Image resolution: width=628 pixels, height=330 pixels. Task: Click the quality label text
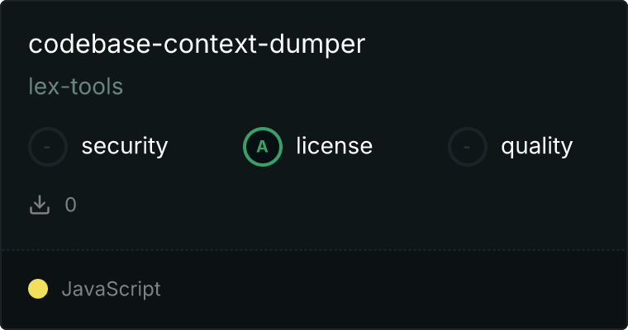(x=536, y=146)
